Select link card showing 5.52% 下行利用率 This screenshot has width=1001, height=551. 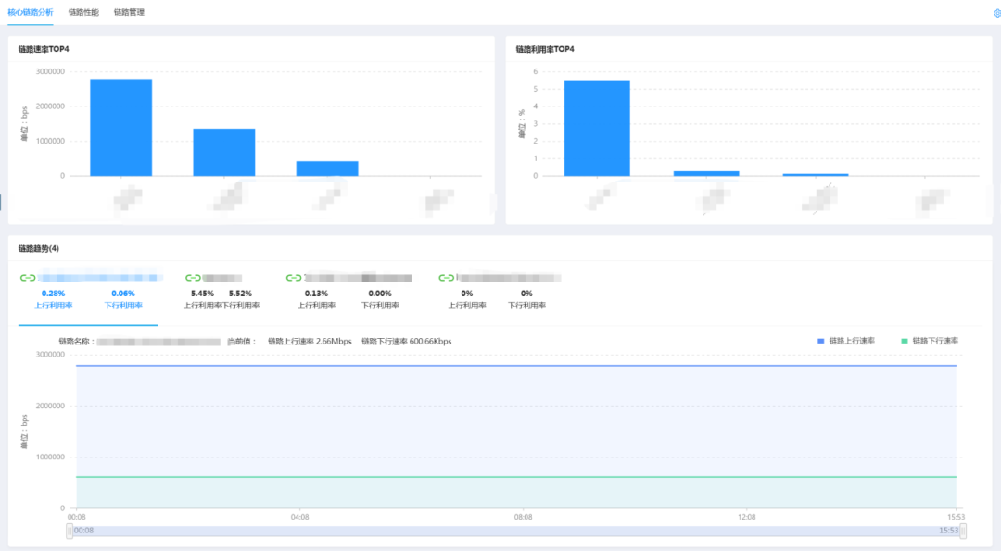click(221, 293)
